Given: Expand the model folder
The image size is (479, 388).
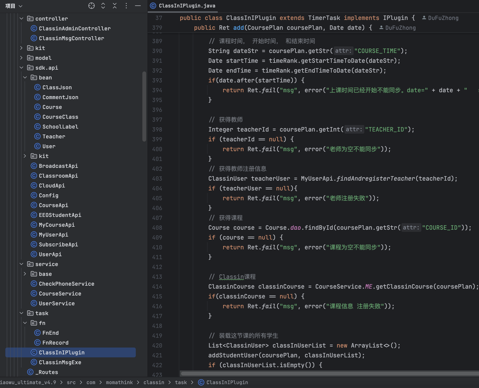Looking at the screenshot, I should coord(21,58).
